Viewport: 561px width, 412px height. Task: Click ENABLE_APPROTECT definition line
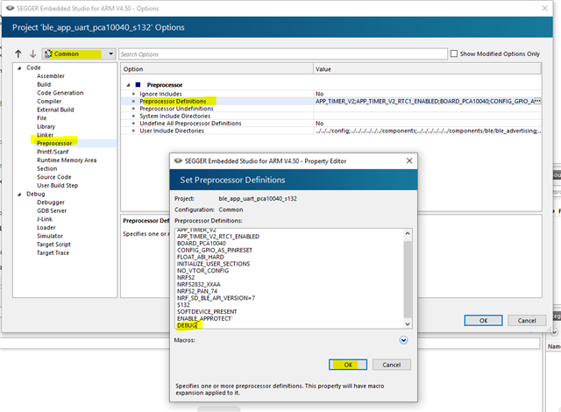[x=204, y=319]
